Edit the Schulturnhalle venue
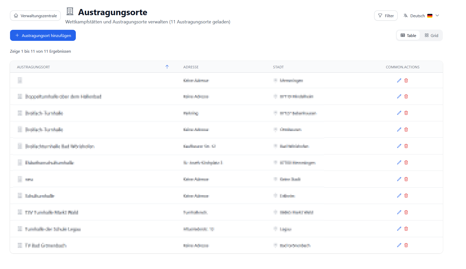This screenshot has height=269, width=466. point(399,196)
